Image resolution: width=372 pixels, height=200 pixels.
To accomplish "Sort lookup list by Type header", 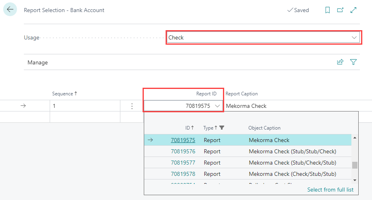I will tap(210, 128).
